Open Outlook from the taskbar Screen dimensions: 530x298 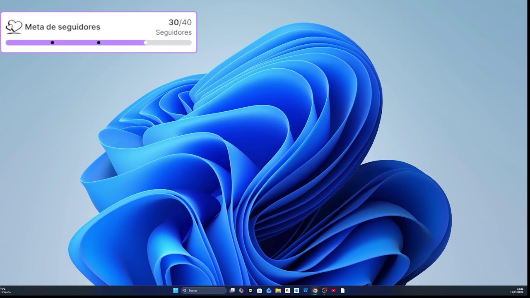(x=296, y=291)
